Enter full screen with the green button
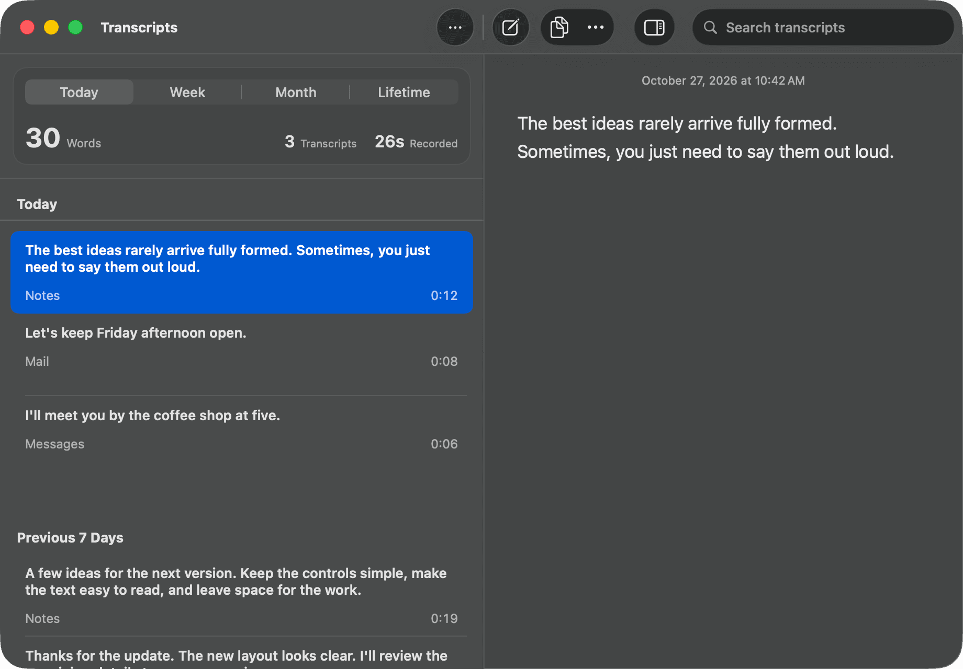 [75, 27]
